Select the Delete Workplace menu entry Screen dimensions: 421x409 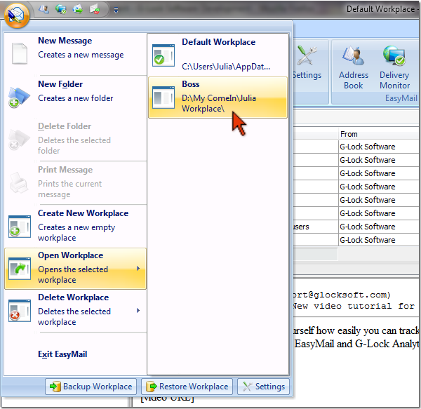(76, 311)
